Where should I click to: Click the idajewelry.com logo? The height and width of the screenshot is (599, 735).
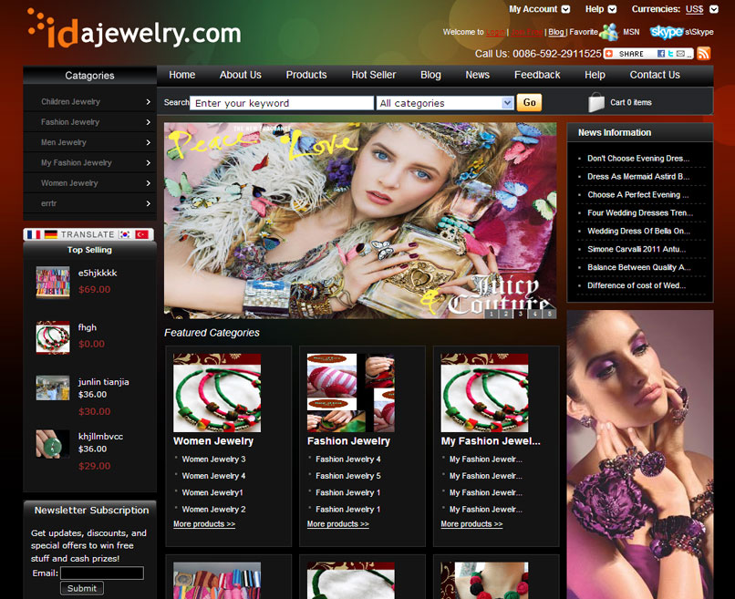pyautogui.click(x=134, y=29)
